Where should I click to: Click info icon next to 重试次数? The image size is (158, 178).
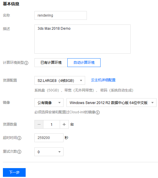click(x=19, y=152)
